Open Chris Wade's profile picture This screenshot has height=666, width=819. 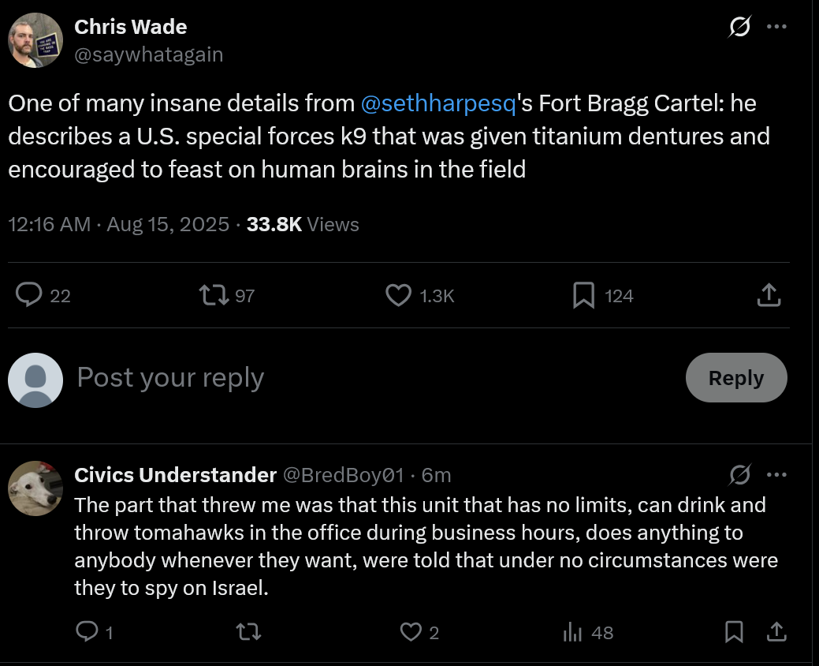(35, 39)
